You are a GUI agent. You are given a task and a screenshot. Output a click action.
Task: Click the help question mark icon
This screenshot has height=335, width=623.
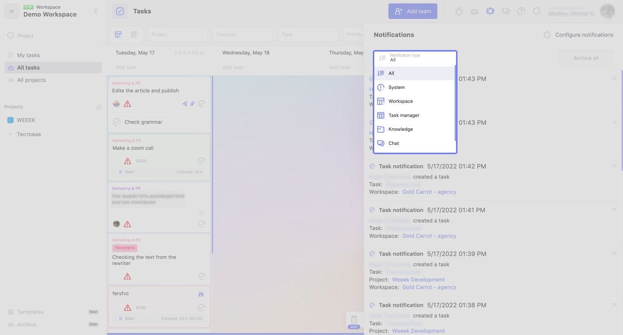pos(521,11)
